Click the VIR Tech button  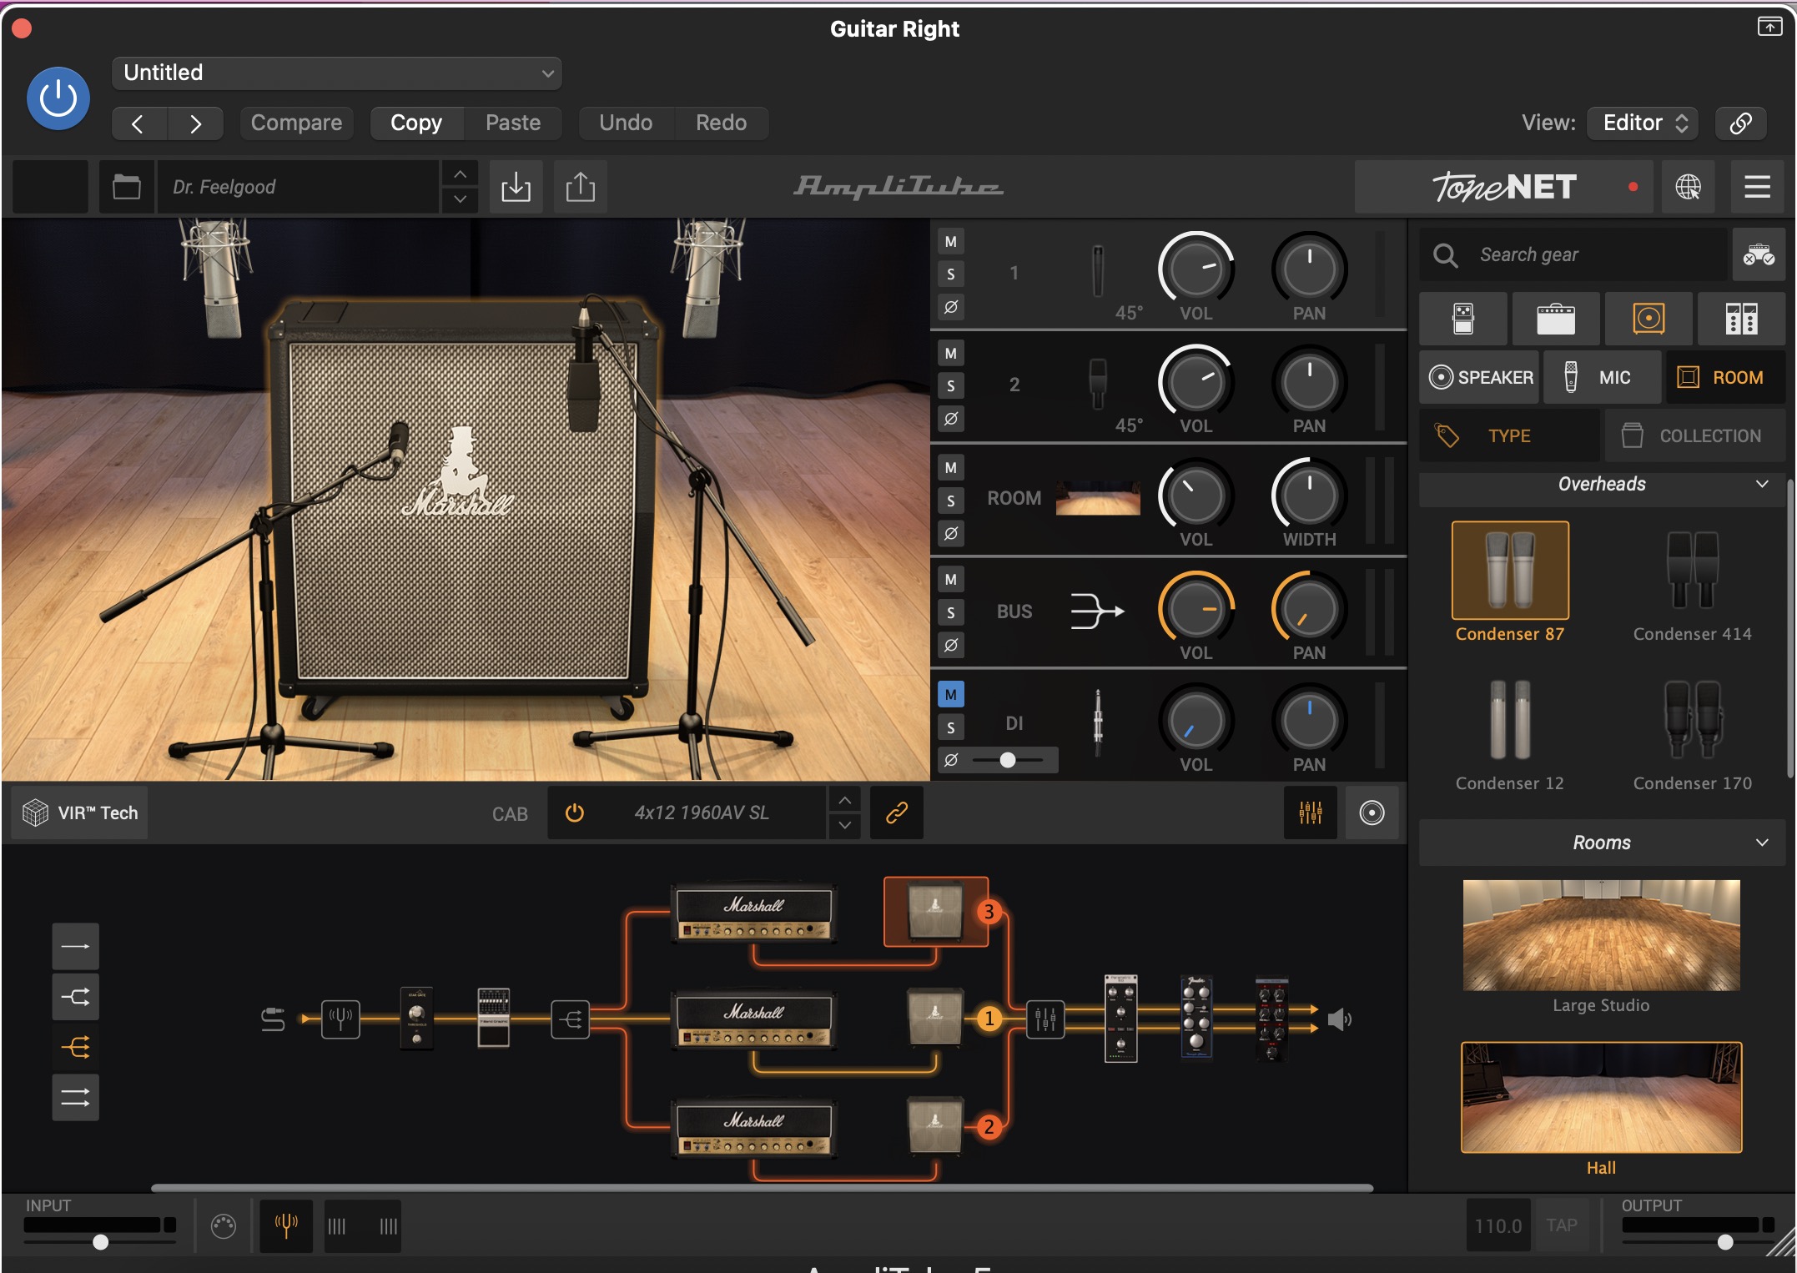(80, 813)
